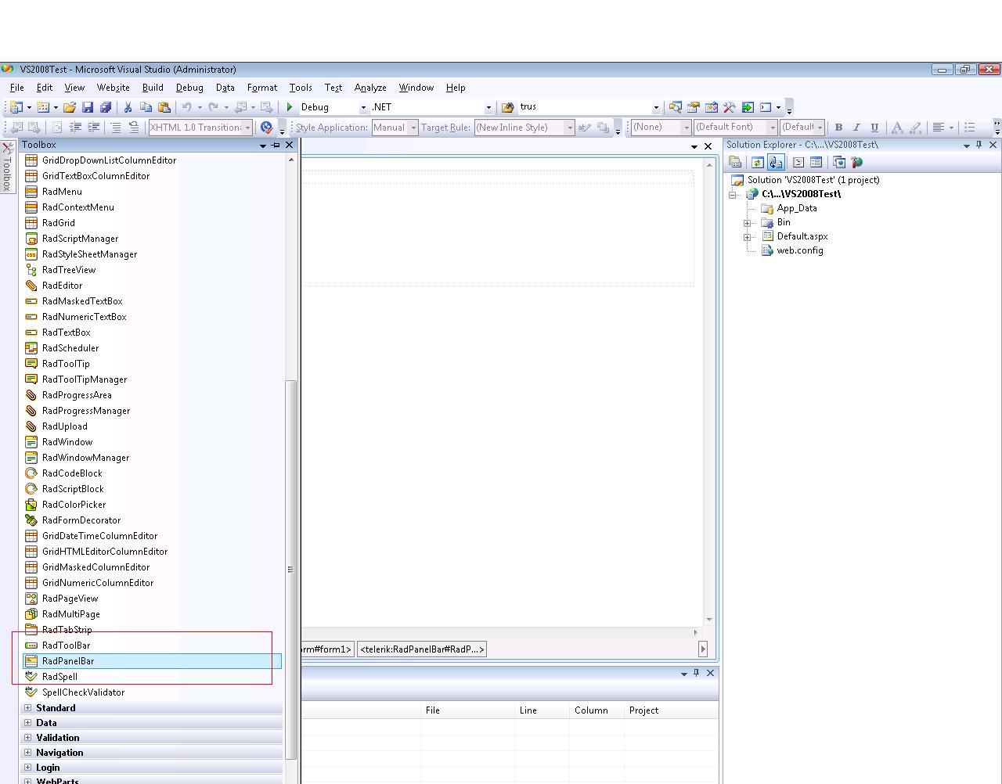Open the Website menu

[113, 88]
